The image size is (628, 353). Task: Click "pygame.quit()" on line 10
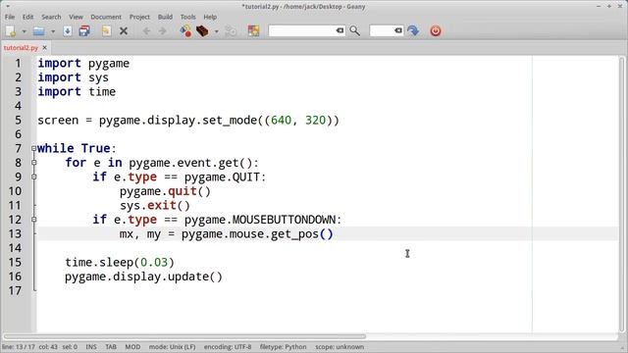click(165, 191)
